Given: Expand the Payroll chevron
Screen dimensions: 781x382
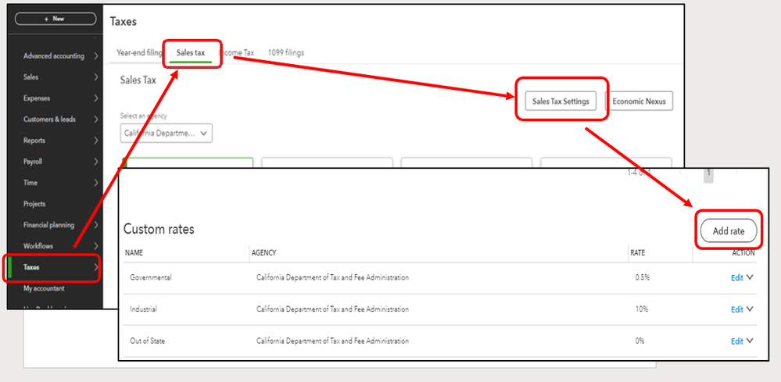Looking at the screenshot, I should click(x=95, y=162).
